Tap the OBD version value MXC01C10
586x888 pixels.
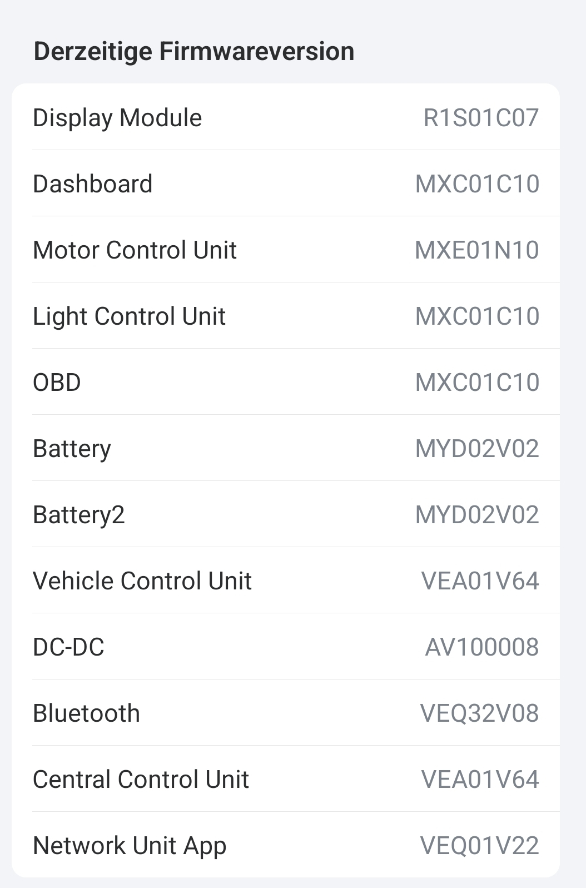pyautogui.click(x=477, y=383)
